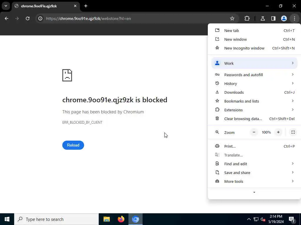
Task: Open the profile avatar button
Action: pos(284,18)
